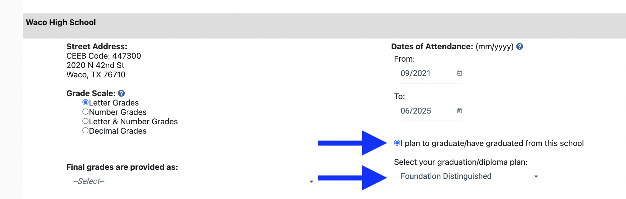Click the diploma plan dropdown caret arrow
The height and width of the screenshot is (199, 626).
(536, 177)
